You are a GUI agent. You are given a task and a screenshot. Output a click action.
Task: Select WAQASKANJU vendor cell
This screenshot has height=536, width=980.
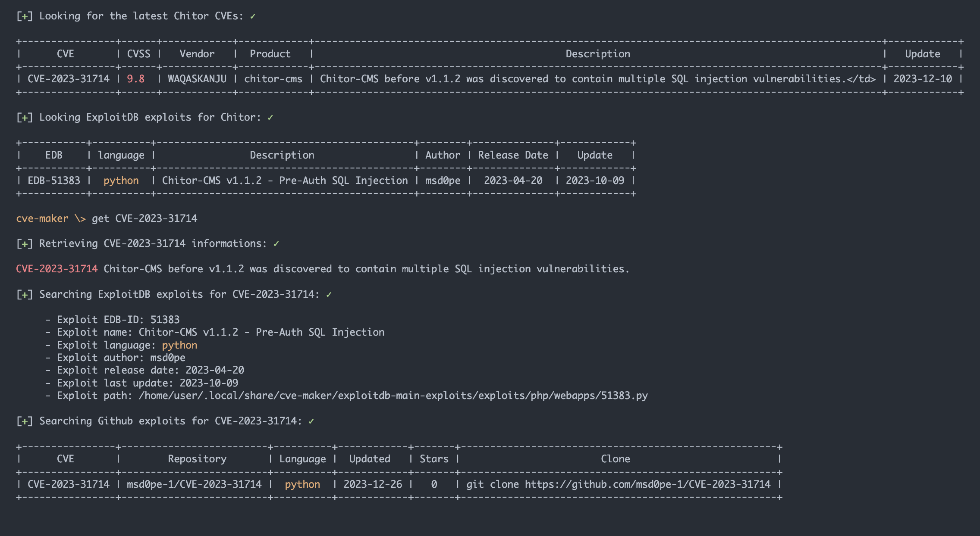197,79
